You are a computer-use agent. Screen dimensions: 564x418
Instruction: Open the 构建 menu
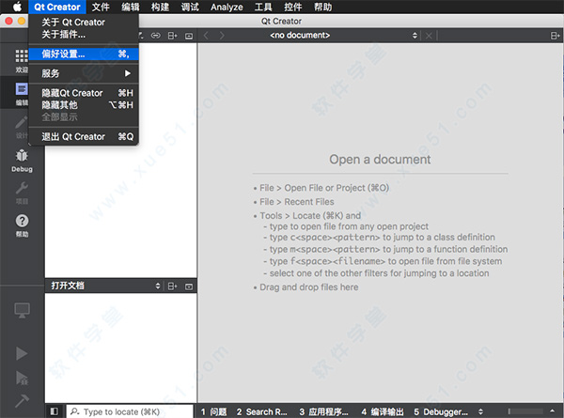click(x=160, y=7)
